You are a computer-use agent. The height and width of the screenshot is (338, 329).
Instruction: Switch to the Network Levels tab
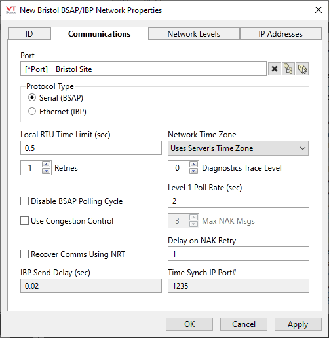pos(194,34)
